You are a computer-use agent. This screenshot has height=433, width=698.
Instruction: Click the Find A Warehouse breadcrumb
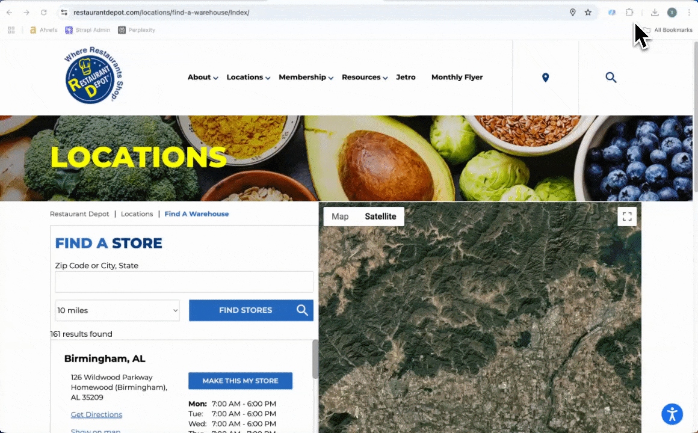197,214
